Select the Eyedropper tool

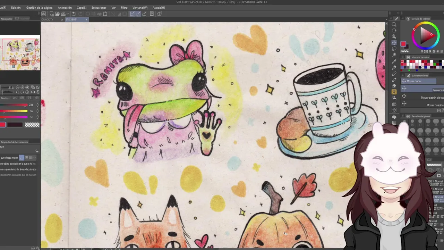pyautogui.click(x=394, y=61)
